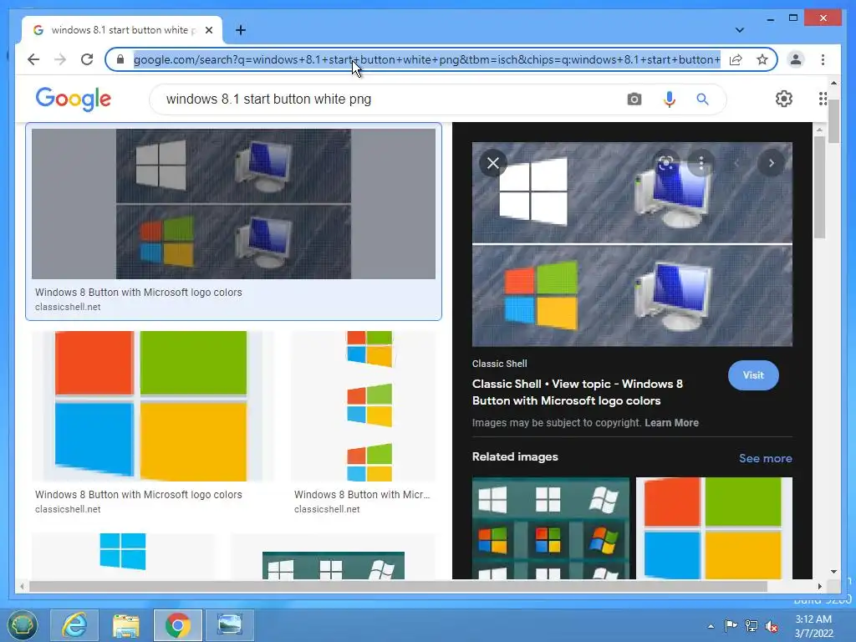The width and height of the screenshot is (856, 642).
Task: Click See more related images
Action: 766,459
